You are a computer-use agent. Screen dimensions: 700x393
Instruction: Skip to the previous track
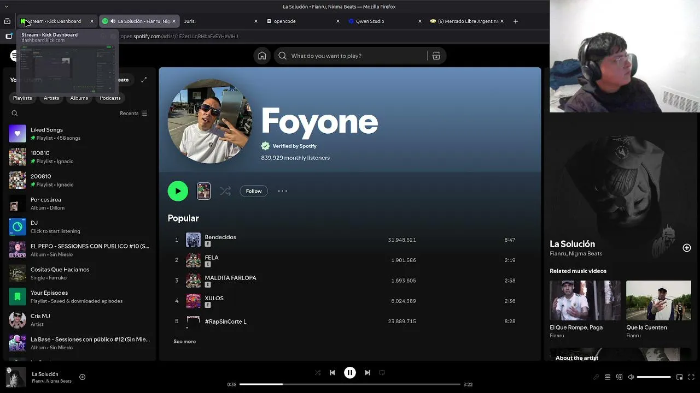tap(332, 373)
